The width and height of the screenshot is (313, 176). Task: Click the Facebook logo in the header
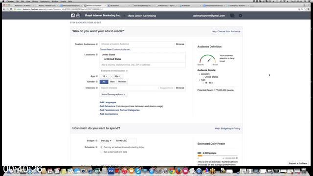click(x=73, y=15)
